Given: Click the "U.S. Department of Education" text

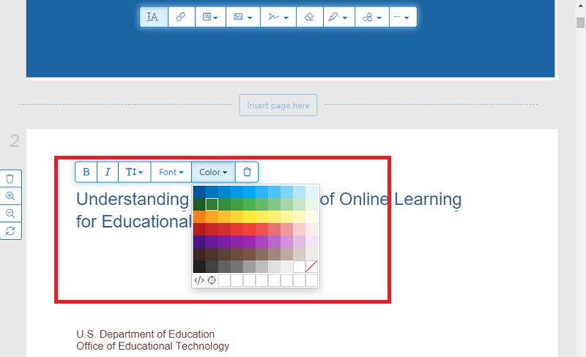Looking at the screenshot, I should point(145,334).
